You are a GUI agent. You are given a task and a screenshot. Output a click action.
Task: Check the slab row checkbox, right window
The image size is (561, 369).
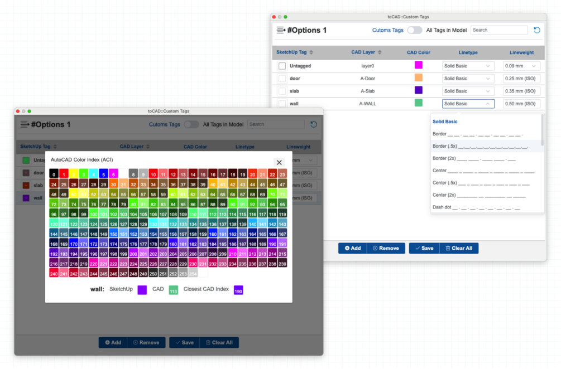[282, 91]
